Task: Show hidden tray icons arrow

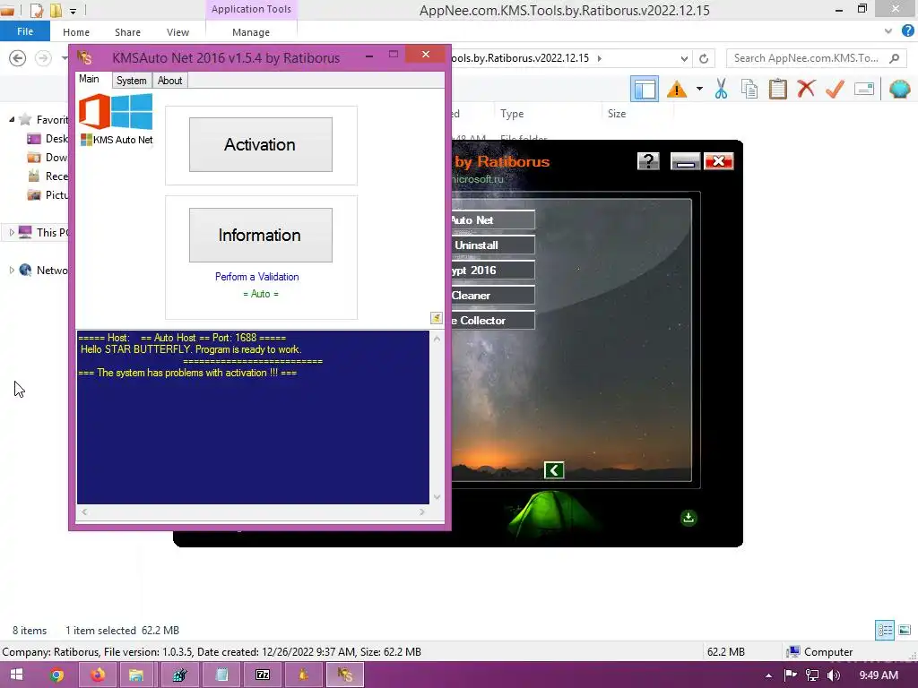Action: tap(768, 675)
